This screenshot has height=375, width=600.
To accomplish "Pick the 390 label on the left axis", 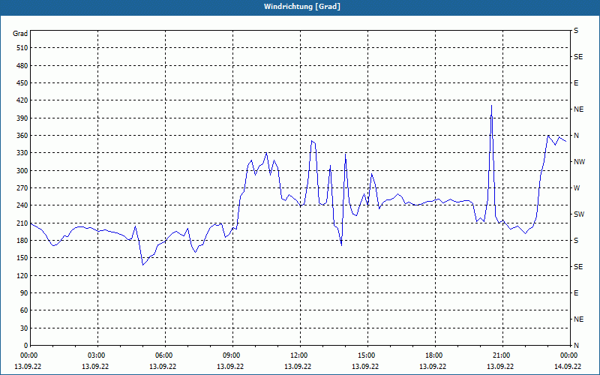I will [22, 118].
